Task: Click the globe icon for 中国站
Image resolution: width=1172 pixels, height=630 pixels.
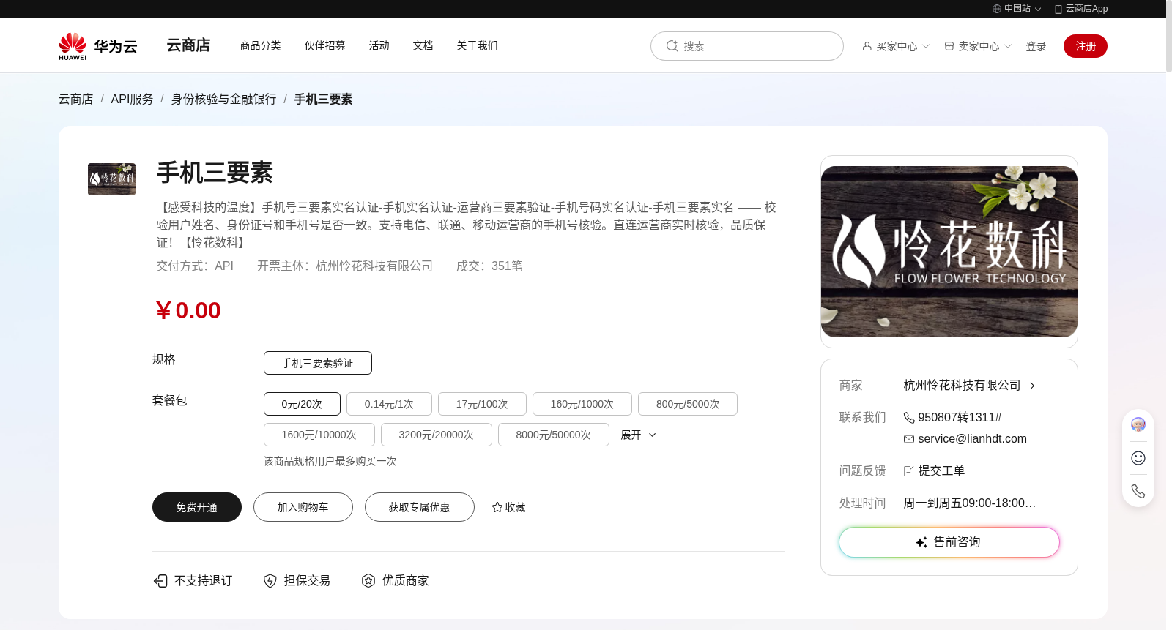Action: (997, 9)
